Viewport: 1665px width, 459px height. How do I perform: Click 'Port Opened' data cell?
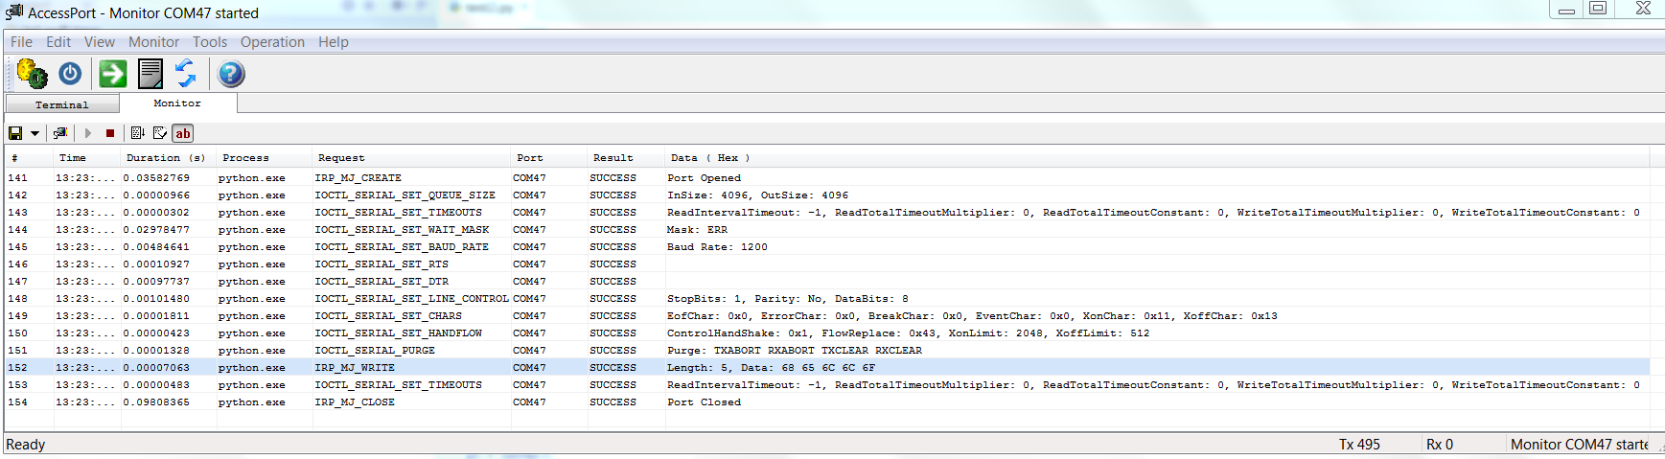click(704, 178)
